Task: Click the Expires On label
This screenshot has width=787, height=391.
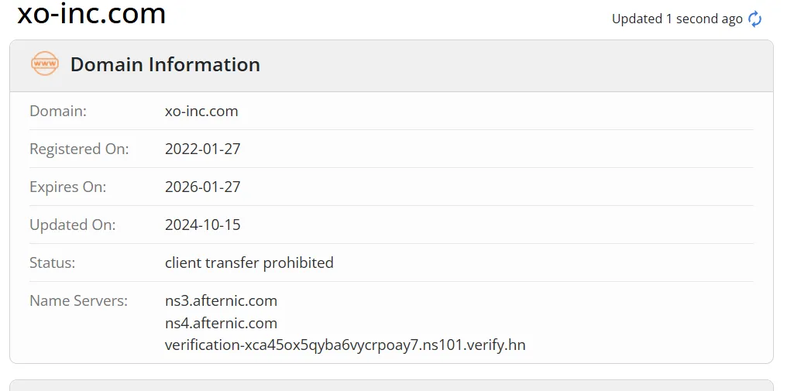Action: [67, 187]
